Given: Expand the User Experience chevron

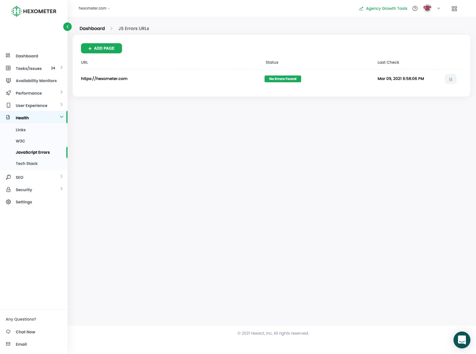Looking at the screenshot, I should point(62,104).
